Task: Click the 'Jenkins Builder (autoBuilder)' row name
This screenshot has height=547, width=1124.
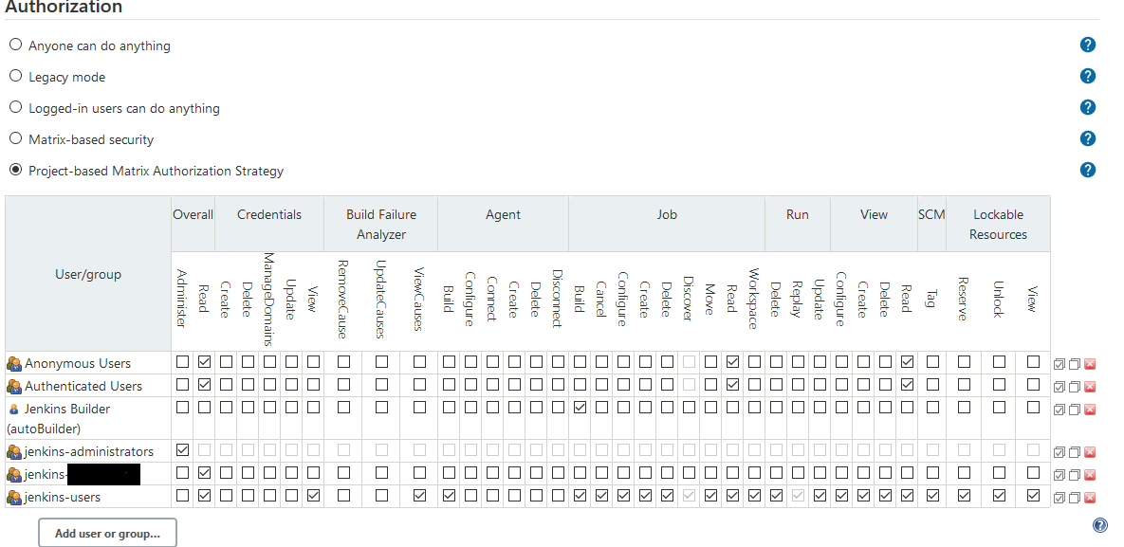Action: click(58, 419)
